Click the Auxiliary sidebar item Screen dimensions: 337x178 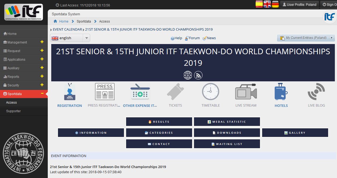coord(24,68)
